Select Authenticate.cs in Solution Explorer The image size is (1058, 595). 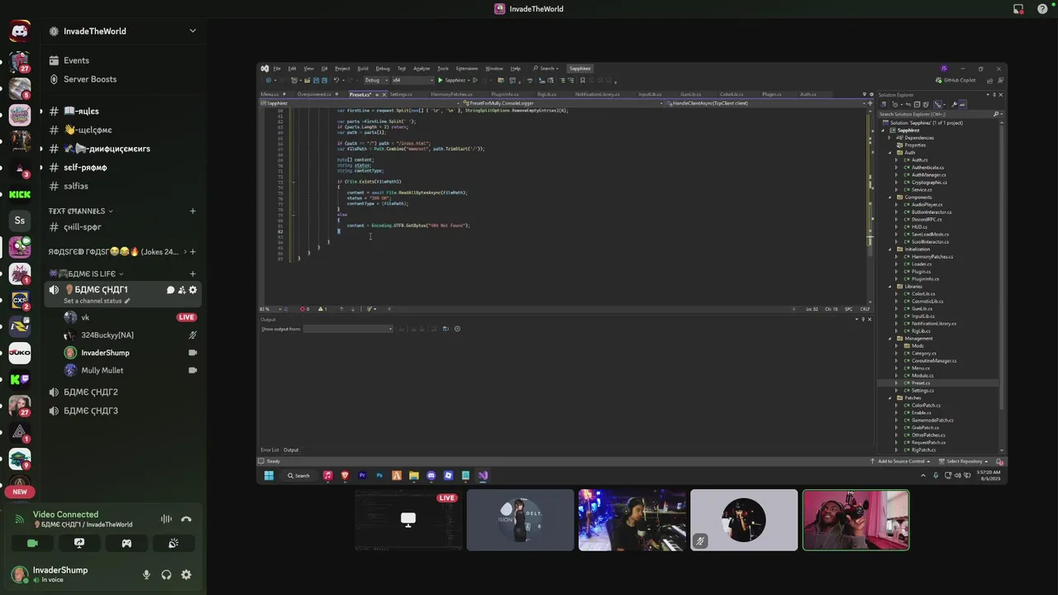coord(927,168)
